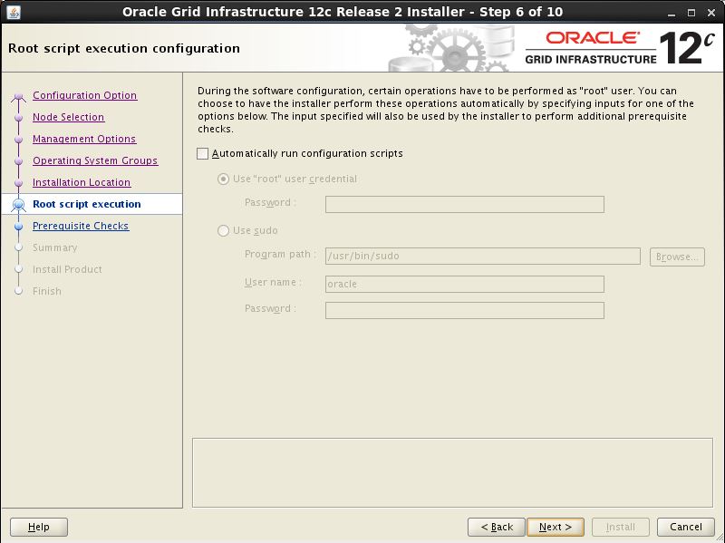Open the Configuration Option step
This screenshot has height=543, width=725.
[84, 95]
